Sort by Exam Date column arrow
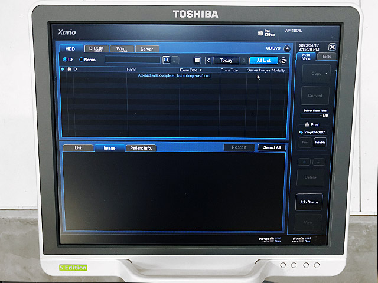Viewport: 378px width, 283px height. pyautogui.click(x=201, y=70)
